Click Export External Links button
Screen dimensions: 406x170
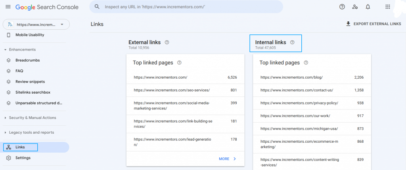[373, 24]
